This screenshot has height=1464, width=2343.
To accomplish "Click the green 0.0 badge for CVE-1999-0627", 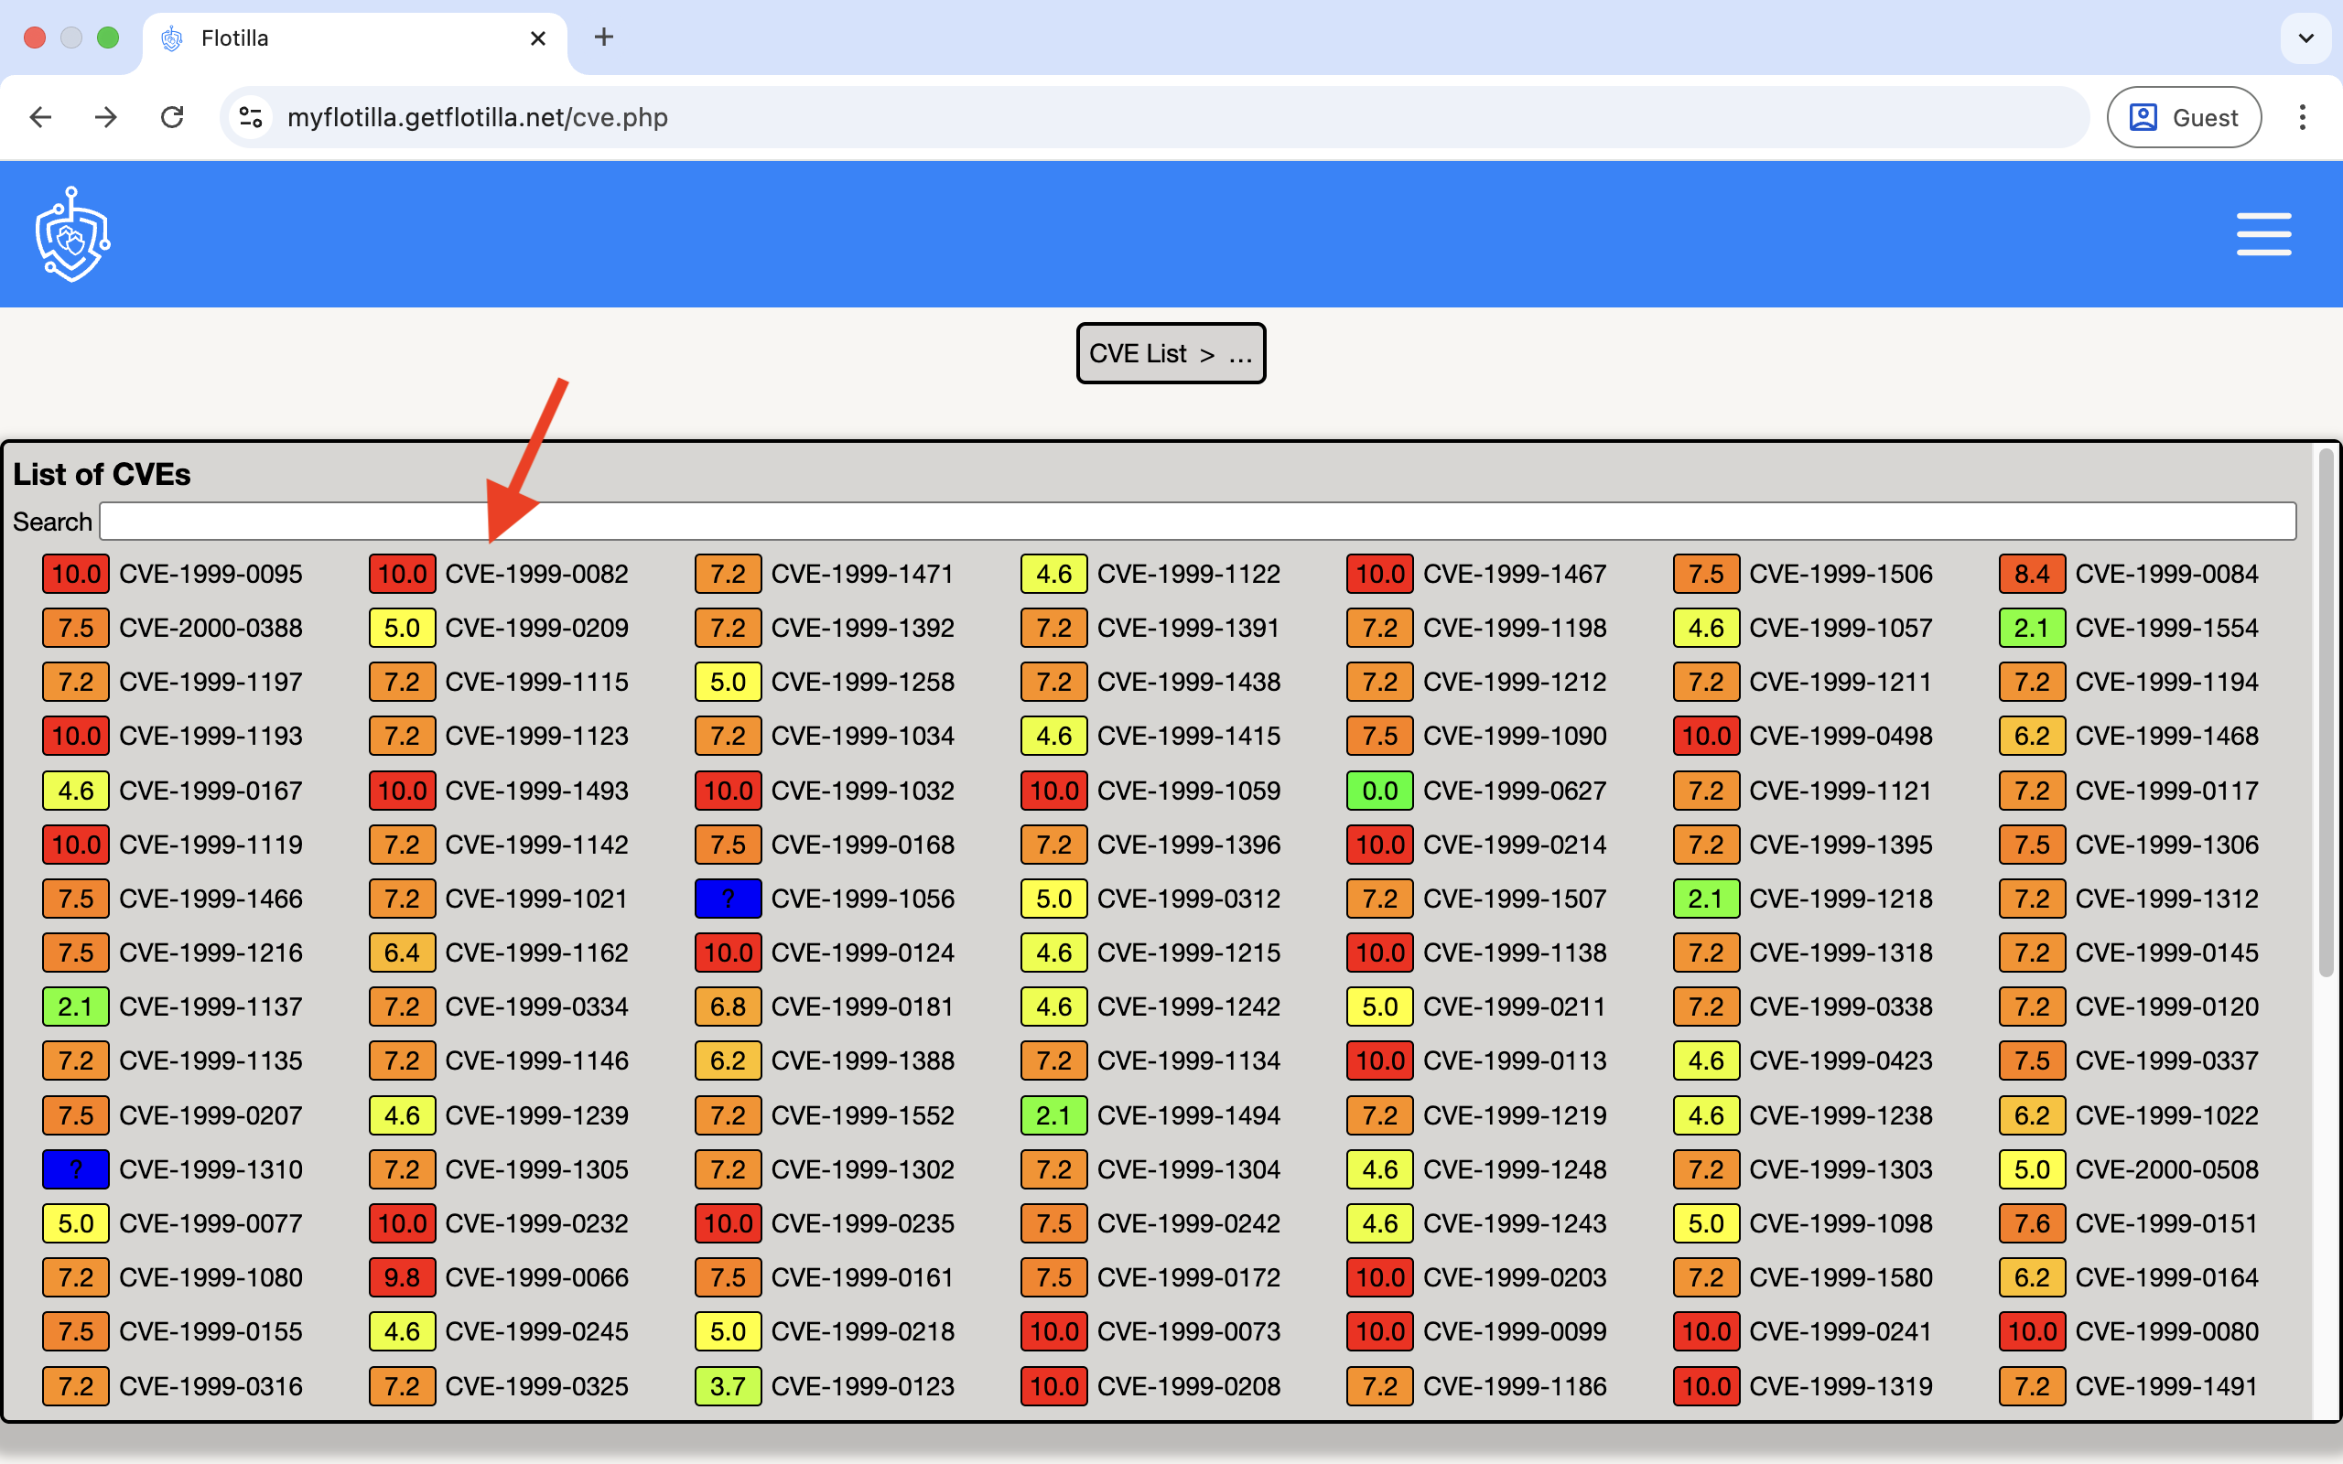I will [x=1378, y=791].
